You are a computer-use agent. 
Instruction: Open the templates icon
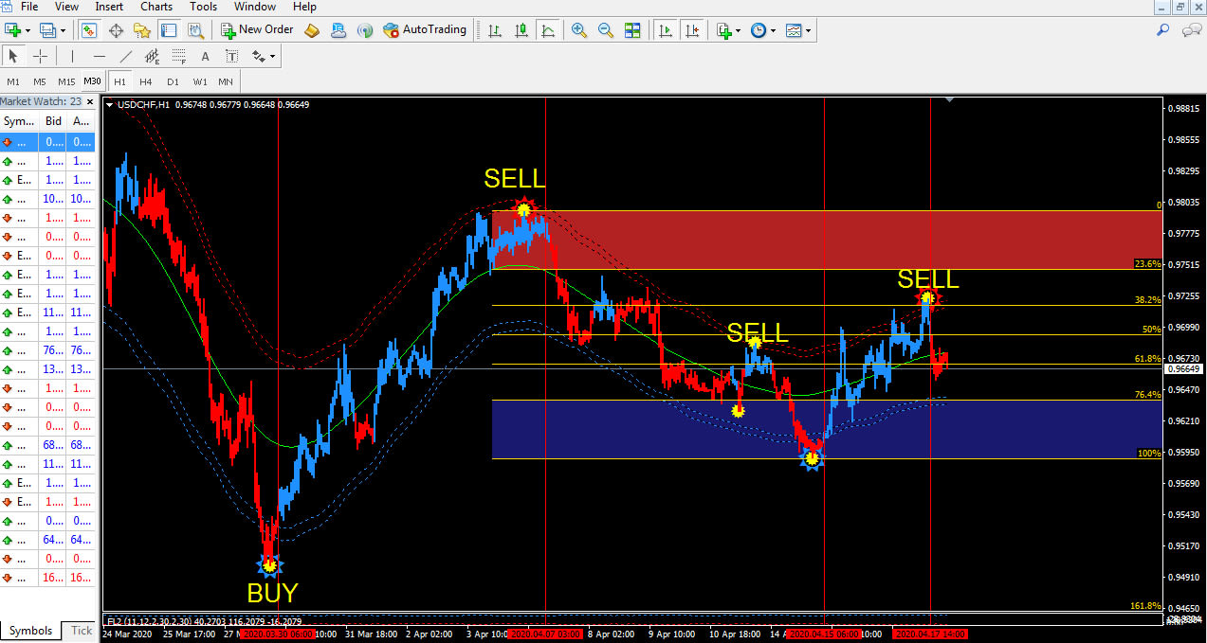[x=794, y=30]
